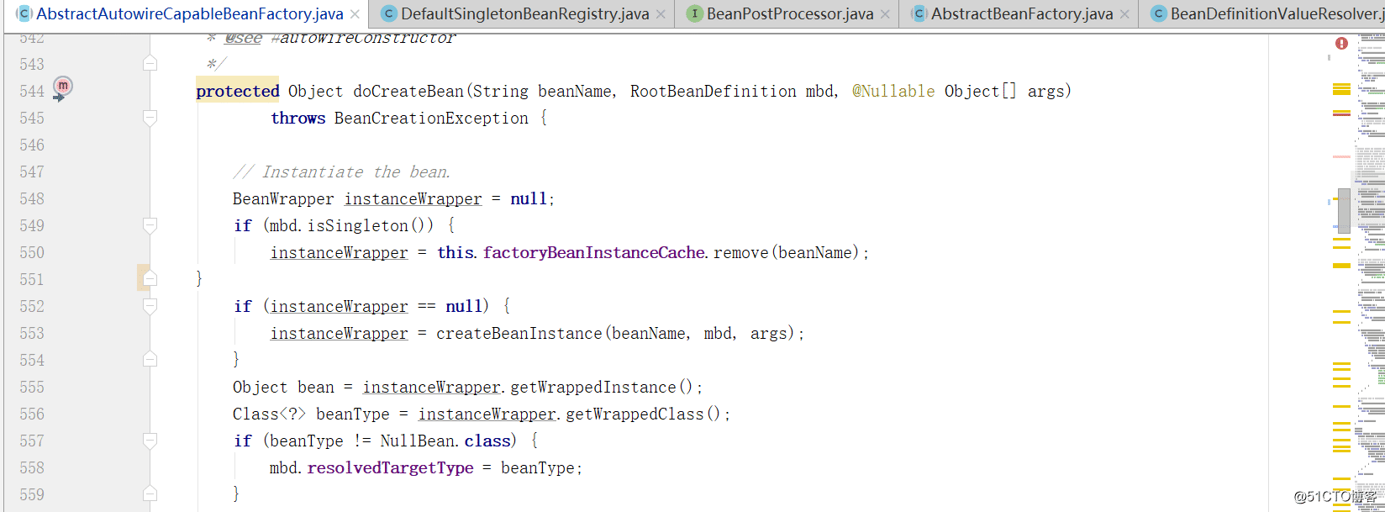The height and width of the screenshot is (512, 1385).
Task: Fold the mbd.isSingleton() if block at line 549
Action: (x=150, y=225)
